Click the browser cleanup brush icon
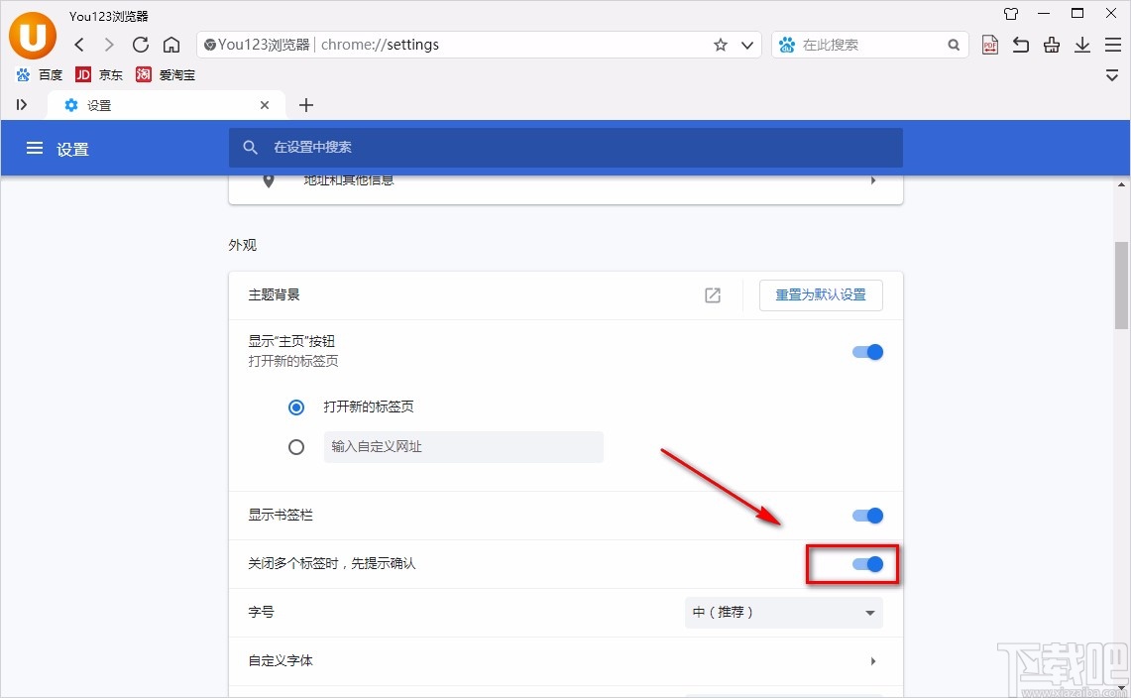 [x=1051, y=45]
